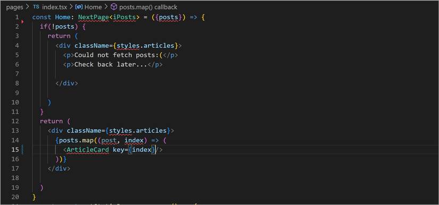Viewport: 439px width, 205px height.
Task: Click the NextPage type on line 1
Action: tap(93, 18)
